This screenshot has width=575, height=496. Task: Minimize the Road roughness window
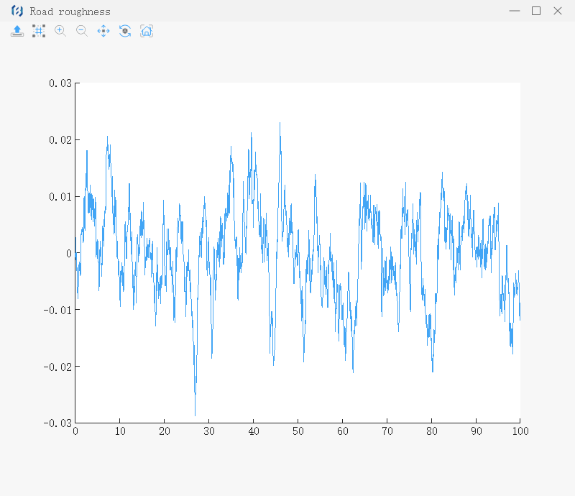click(x=514, y=12)
